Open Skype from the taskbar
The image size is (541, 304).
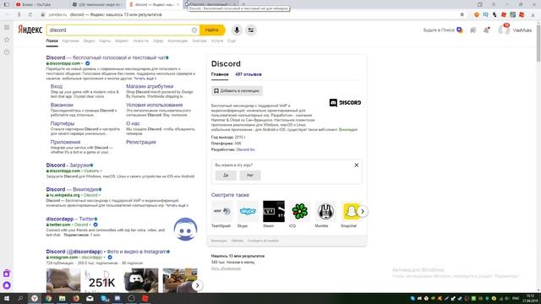(104, 298)
